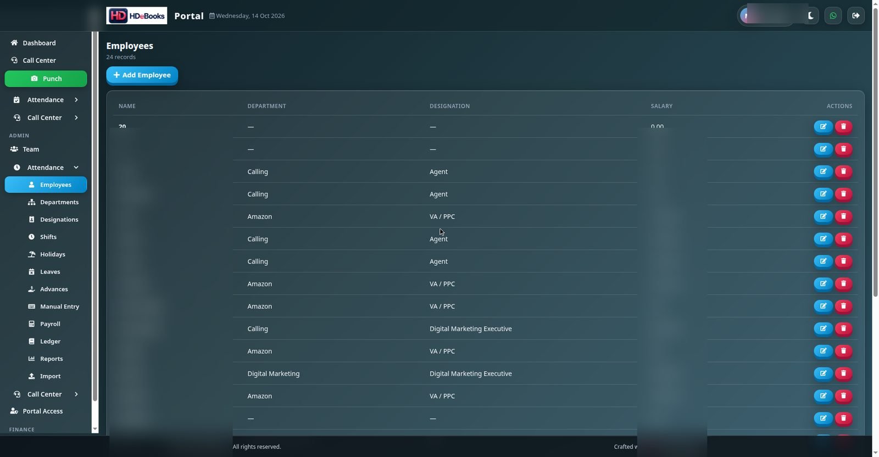This screenshot has width=879, height=457.
Task: Edit the Calling row with Digital Marketing Executive
Action: (x=823, y=328)
